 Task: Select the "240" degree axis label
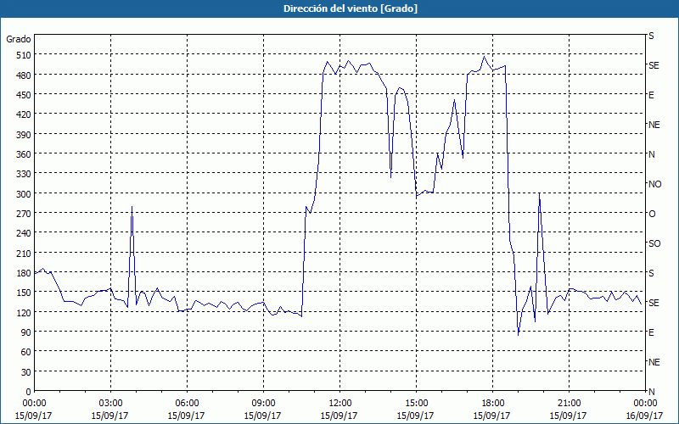[24, 233]
